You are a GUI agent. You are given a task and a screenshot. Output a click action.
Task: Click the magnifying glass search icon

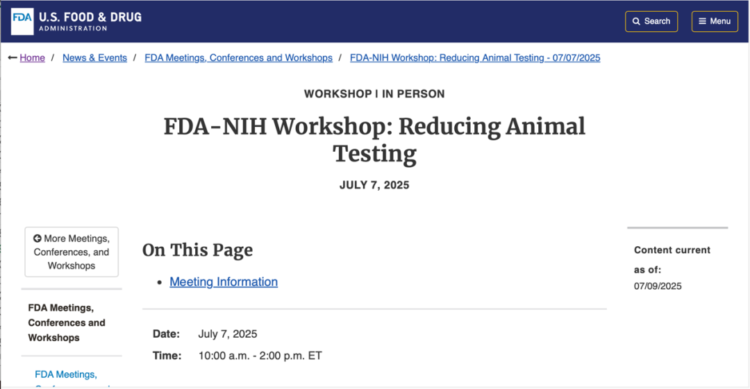pos(636,21)
